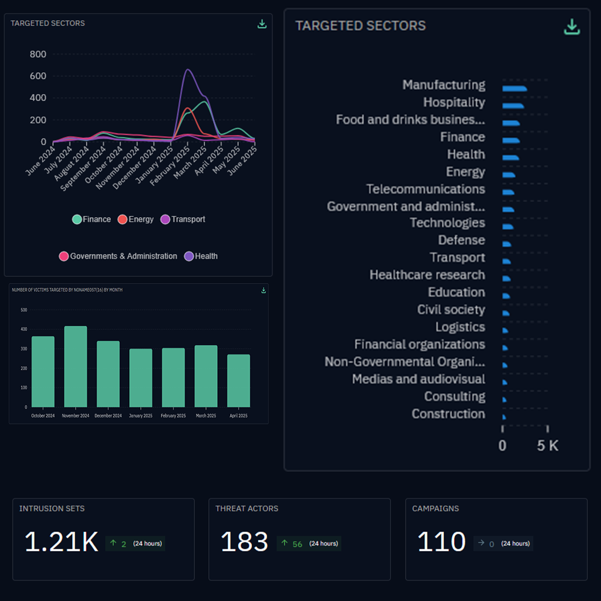Viewport: 601px width, 601px height.
Task: Click the green up arrow in Intrusion Sets
Action: 113,543
